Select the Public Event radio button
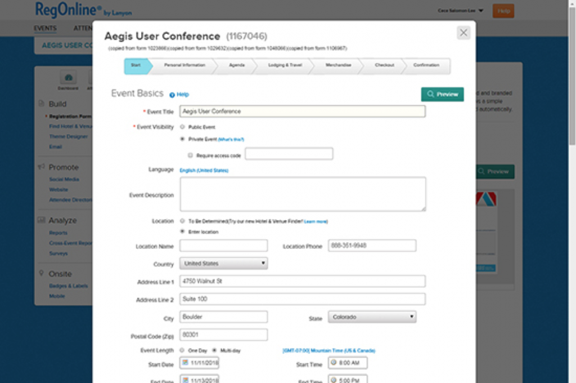Screen dimensions: 576x383 click(x=182, y=127)
